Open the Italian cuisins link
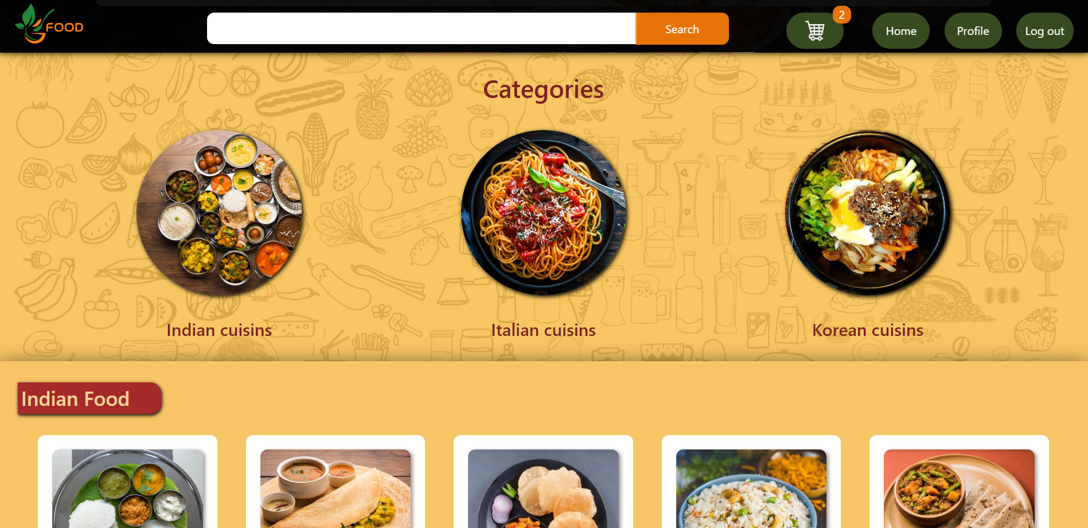The height and width of the screenshot is (528, 1088). tap(544, 330)
